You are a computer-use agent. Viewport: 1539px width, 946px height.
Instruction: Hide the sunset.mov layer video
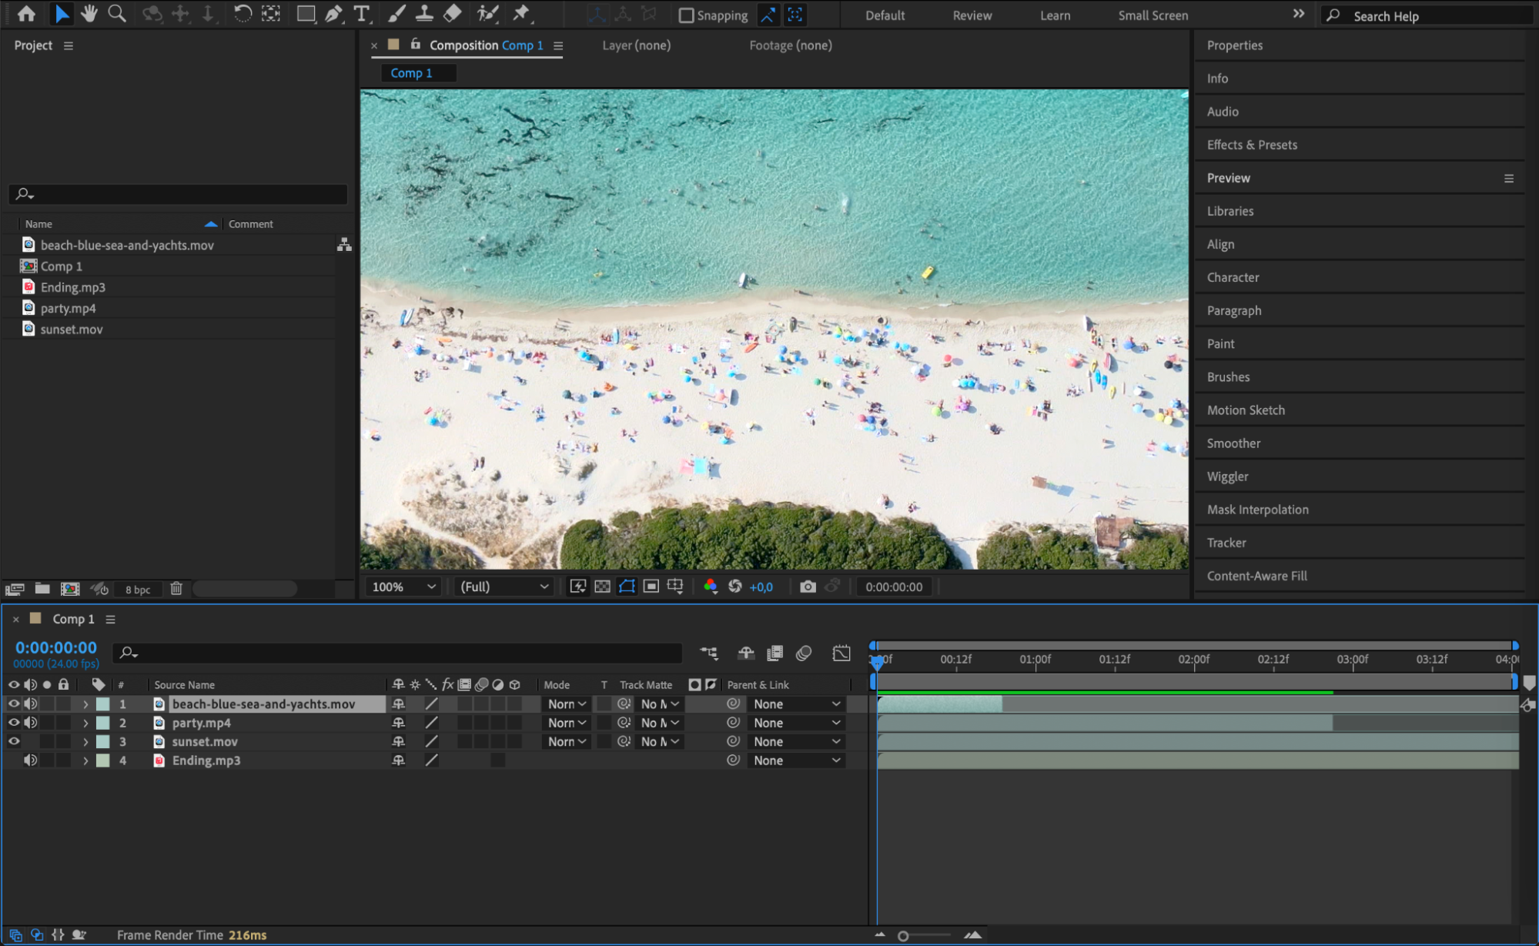[x=14, y=741]
